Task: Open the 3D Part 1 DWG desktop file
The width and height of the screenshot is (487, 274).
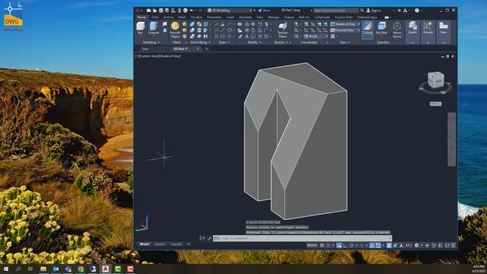Action: (14, 17)
